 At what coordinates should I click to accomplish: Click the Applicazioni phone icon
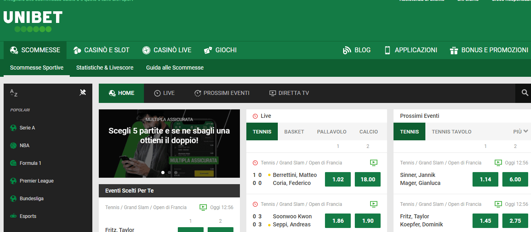pos(387,50)
